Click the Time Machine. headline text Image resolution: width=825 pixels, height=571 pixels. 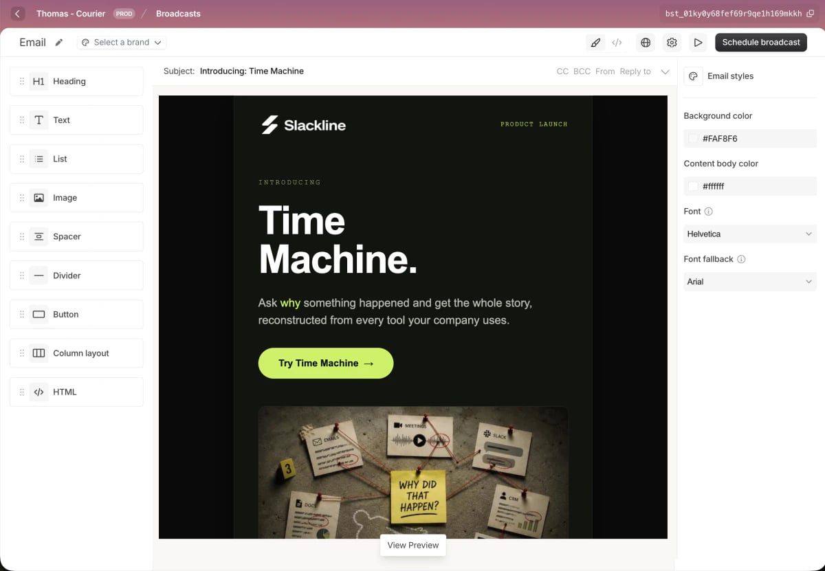pyautogui.click(x=338, y=240)
